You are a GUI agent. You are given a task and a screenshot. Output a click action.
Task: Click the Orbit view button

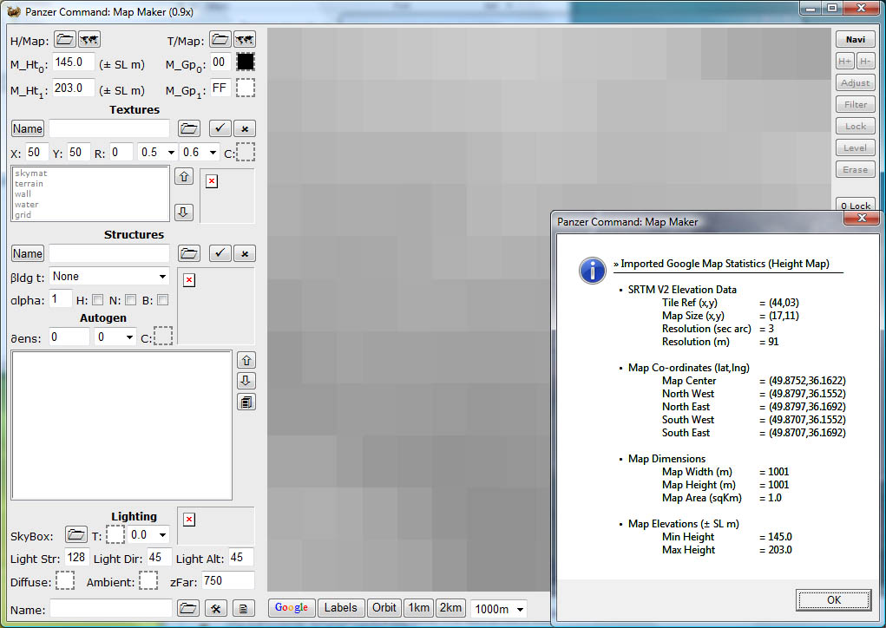click(384, 608)
